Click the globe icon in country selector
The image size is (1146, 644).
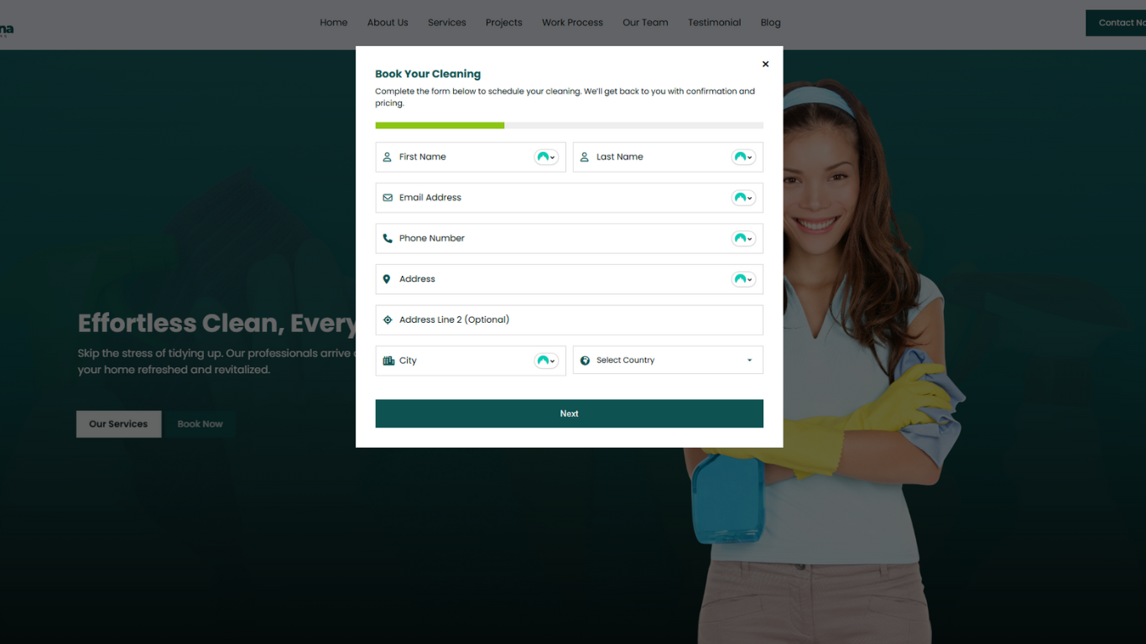(585, 361)
